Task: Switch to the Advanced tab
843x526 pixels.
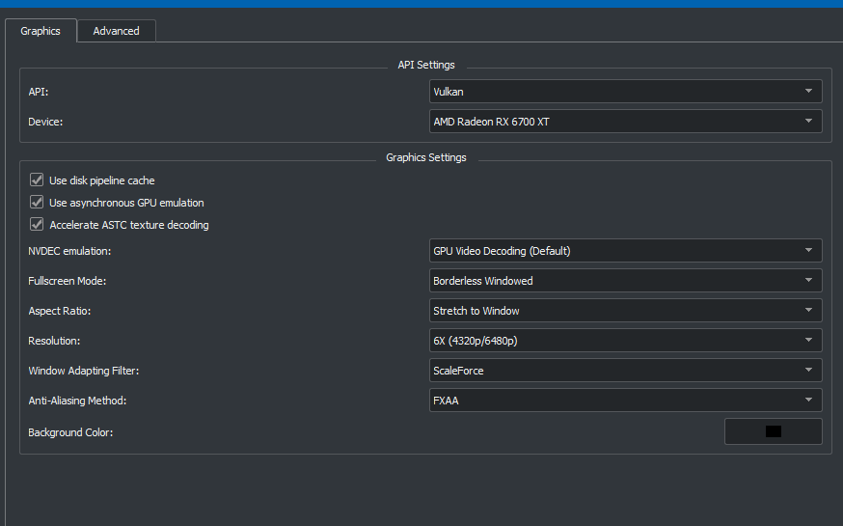Action: coord(116,31)
